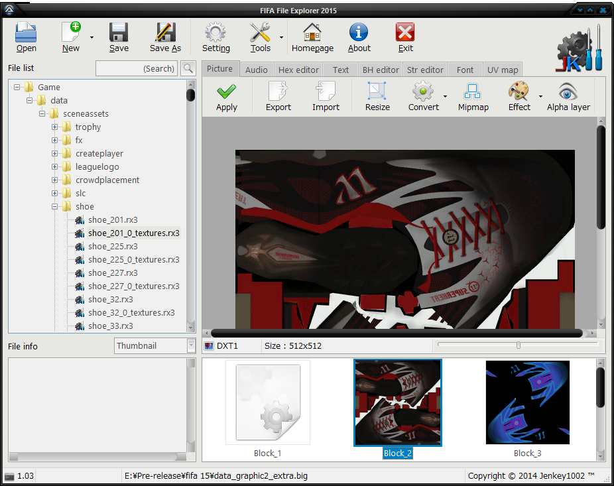This screenshot has width=614, height=486.
Task: Select shoe_201_0_textures.rx3 file
Action: [x=133, y=233]
